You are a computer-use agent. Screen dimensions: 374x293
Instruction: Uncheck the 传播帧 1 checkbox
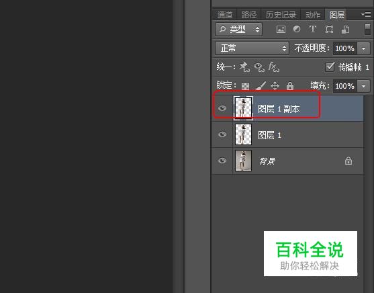[330, 67]
